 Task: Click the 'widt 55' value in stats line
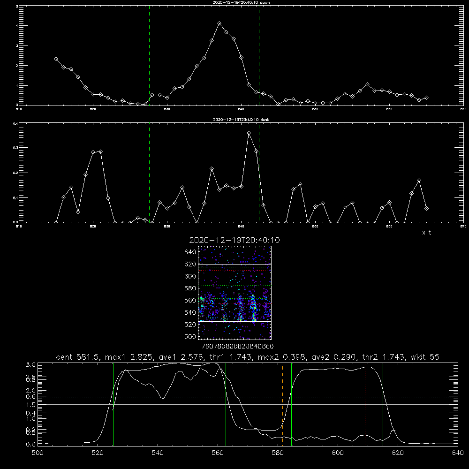tap(425, 357)
